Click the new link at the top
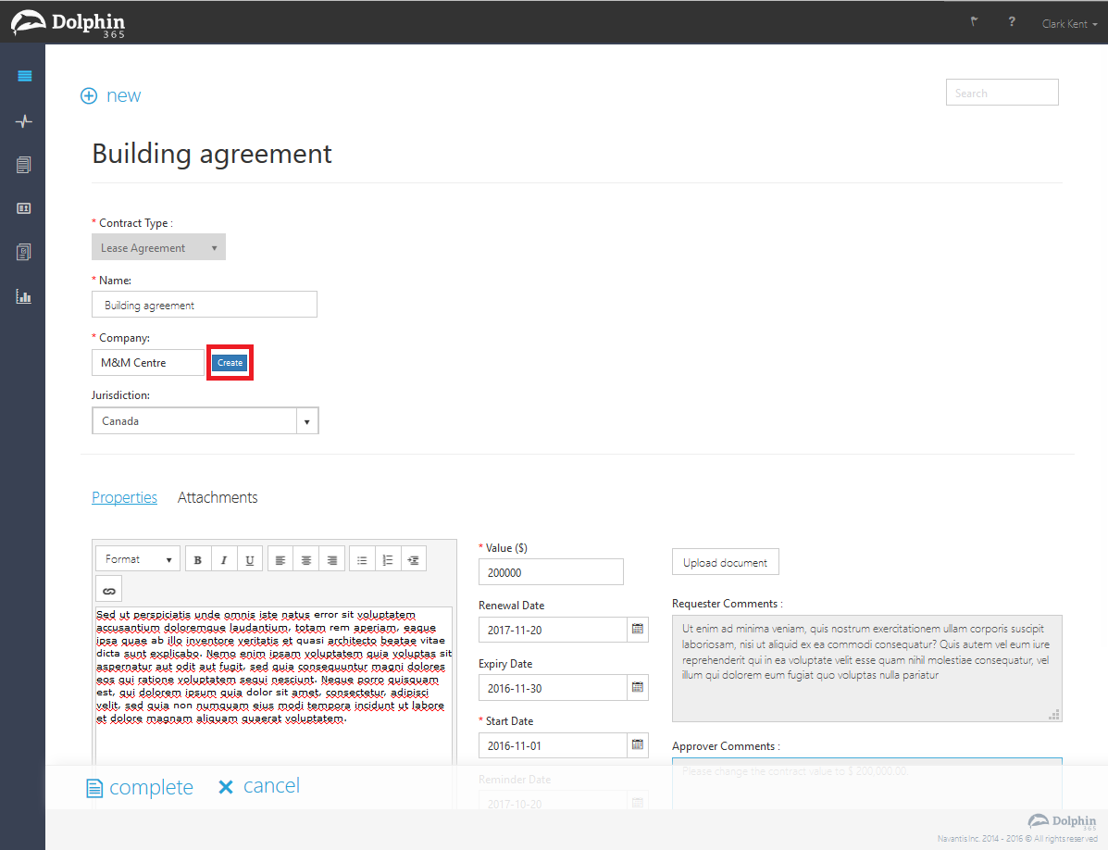 [124, 95]
